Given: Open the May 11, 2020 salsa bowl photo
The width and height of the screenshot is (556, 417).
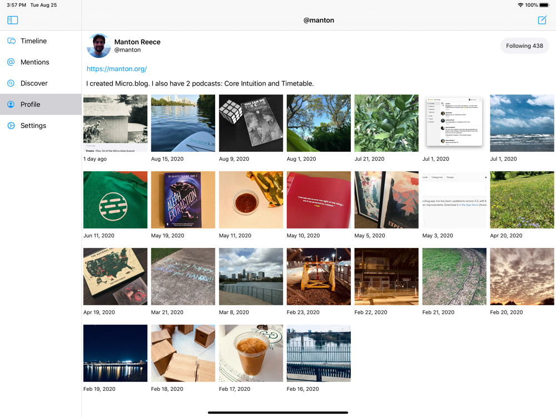Looking at the screenshot, I should coord(251,200).
